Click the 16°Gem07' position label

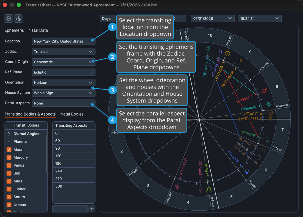point(244,99)
